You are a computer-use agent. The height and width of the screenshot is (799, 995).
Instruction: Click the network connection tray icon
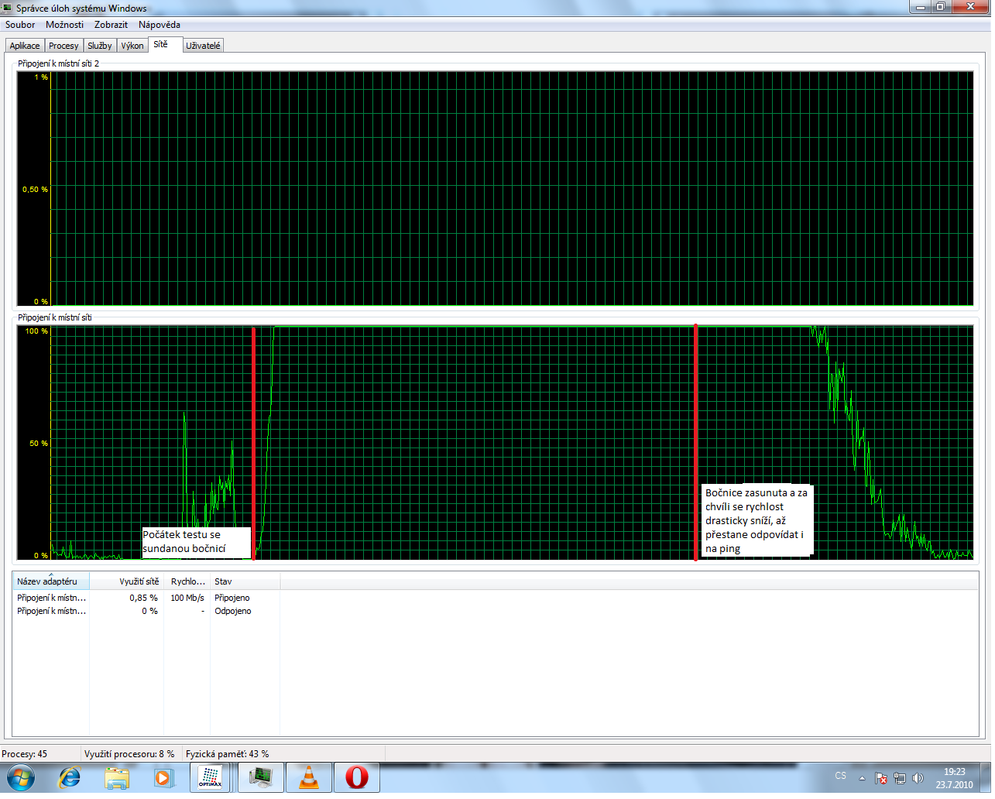(x=900, y=778)
